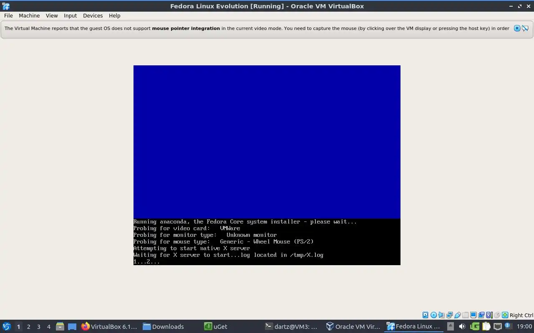
Task: Click the mouse integration status icon
Action: coord(497,315)
